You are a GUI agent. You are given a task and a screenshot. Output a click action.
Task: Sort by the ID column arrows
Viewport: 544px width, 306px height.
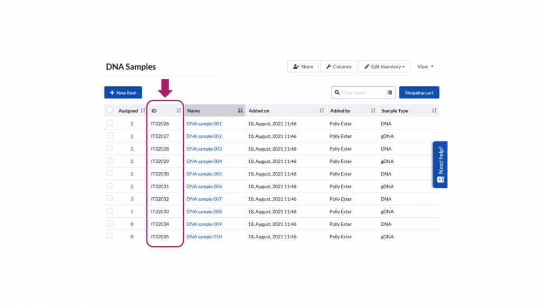[179, 111]
